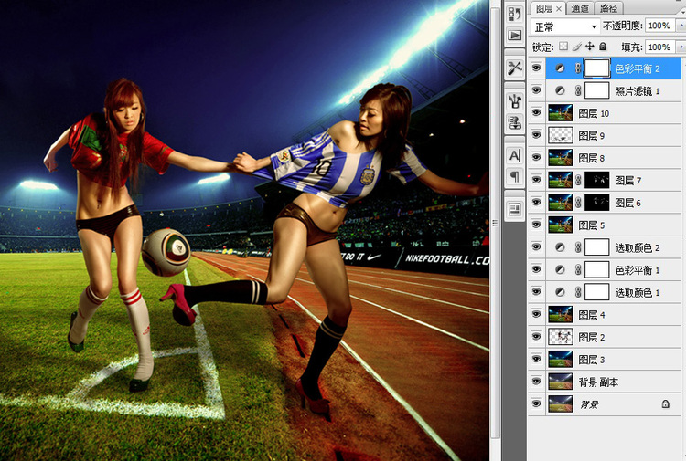Select the 选取颜色 1 adjustment layer

click(615, 292)
